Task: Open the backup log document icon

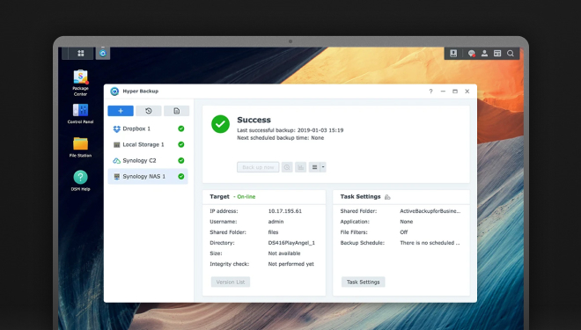Action: click(176, 111)
